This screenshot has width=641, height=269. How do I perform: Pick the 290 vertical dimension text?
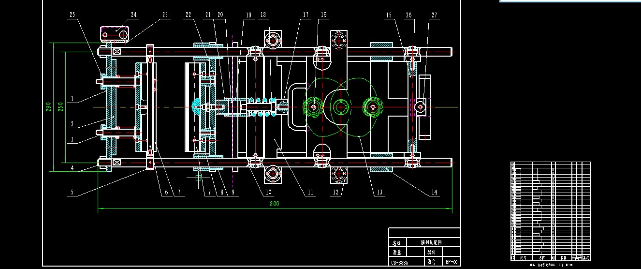(x=49, y=106)
